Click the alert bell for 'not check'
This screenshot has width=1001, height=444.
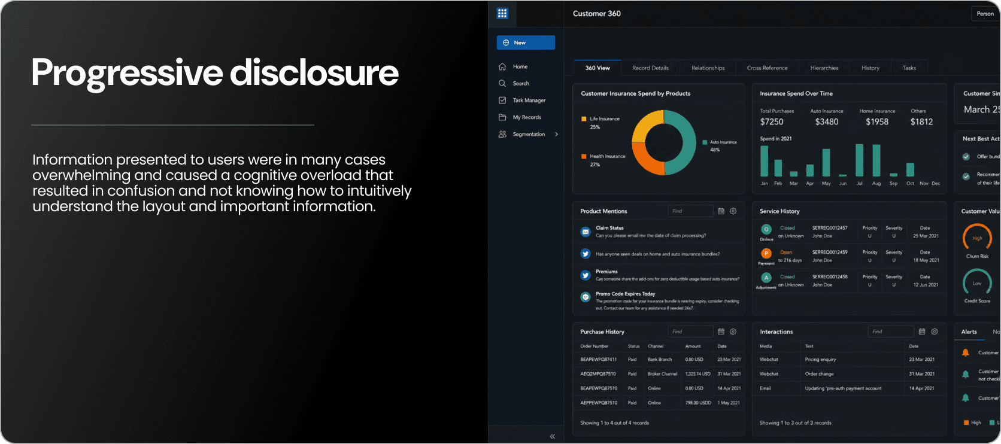pos(965,375)
